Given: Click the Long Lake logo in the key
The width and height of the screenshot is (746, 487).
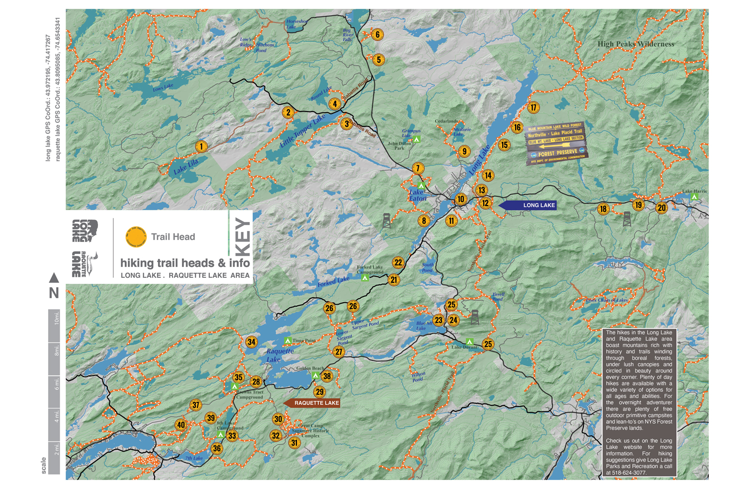Looking at the screenshot, I should (85, 231).
